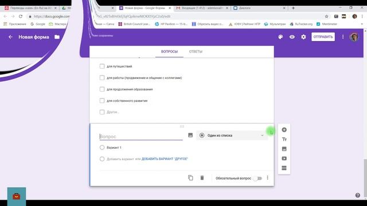Add video from the side toolbar

(x=284, y=159)
